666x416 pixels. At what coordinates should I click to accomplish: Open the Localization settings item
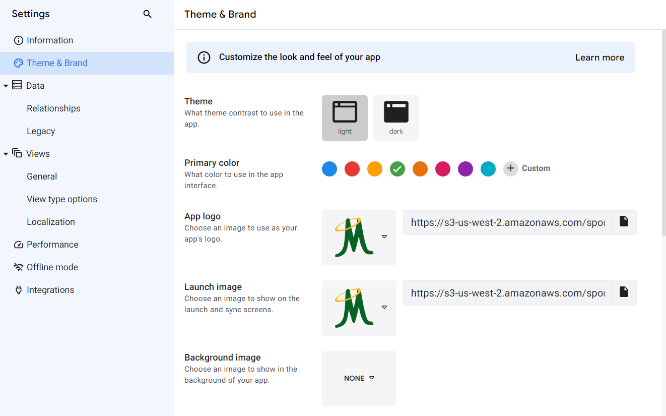(x=50, y=222)
